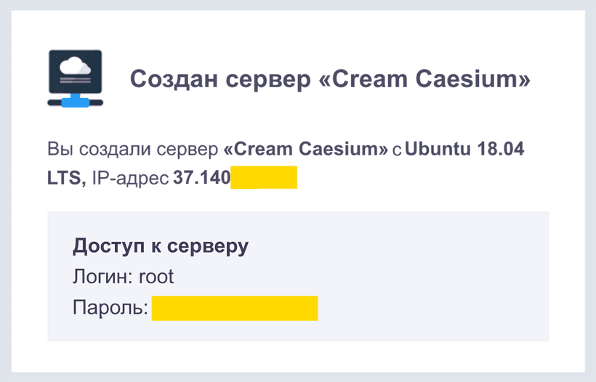Click the «Доступ к серверу» heading
This screenshot has height=382, width=596.
[161, 246]
